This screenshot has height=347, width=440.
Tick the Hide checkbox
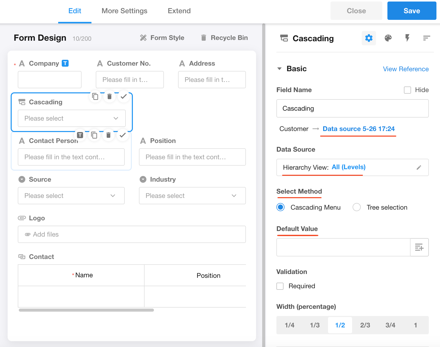coord(407,90)
